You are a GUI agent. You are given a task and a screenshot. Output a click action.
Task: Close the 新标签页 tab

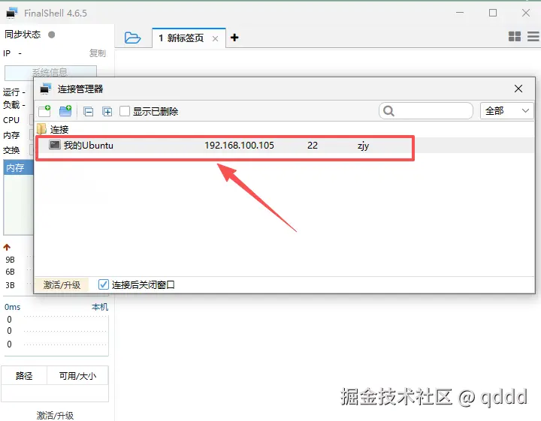pos(215,38)
